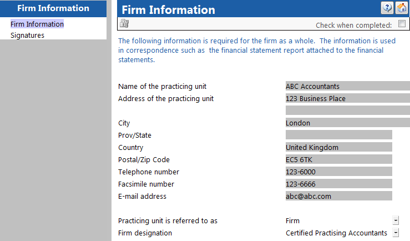
Task: Open the help question mark icon
Action: (387, 8)
